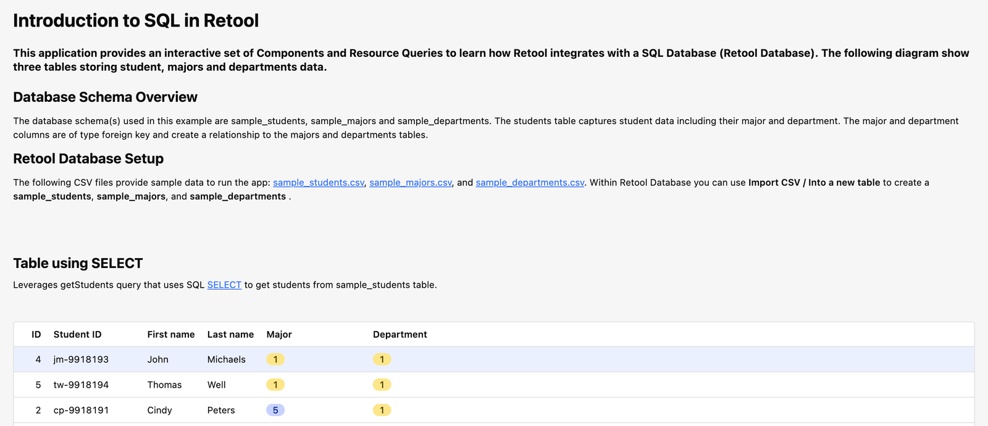Click Department tag in Cindy Peters row
This screenshot has width=988, height=426.
tap(382, 410)
